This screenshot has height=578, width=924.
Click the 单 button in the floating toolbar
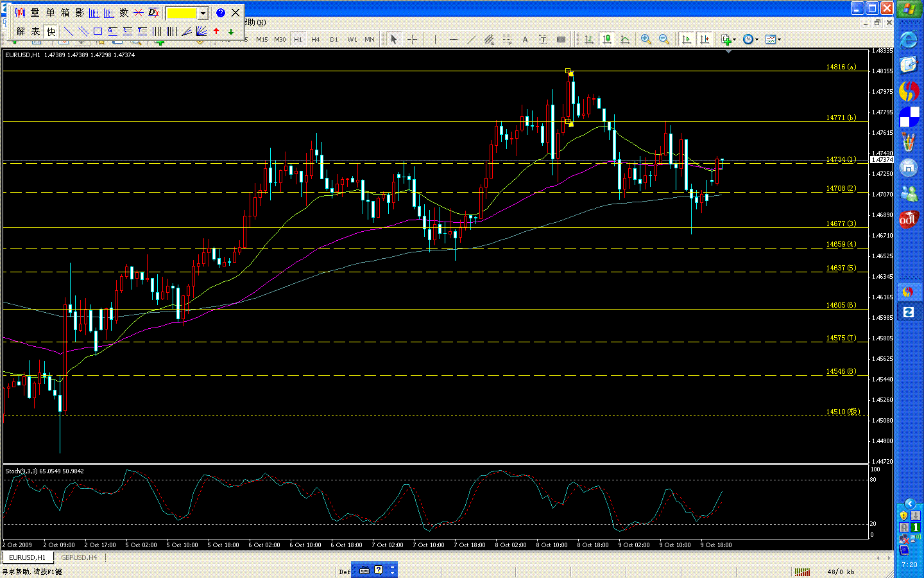(50, 13)
